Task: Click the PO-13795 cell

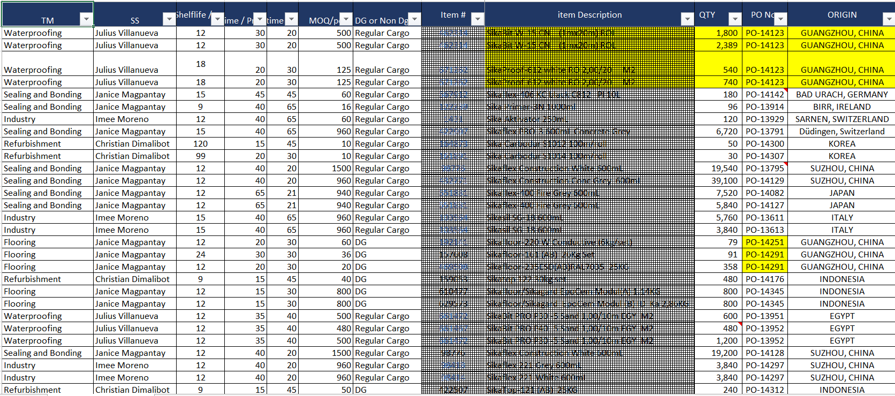Action: pyautogui.click(x=765, y=169)
